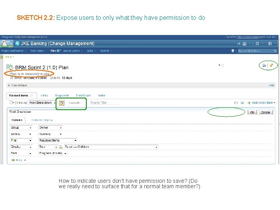
Task: Click the More link
Action: pos(19,160)
